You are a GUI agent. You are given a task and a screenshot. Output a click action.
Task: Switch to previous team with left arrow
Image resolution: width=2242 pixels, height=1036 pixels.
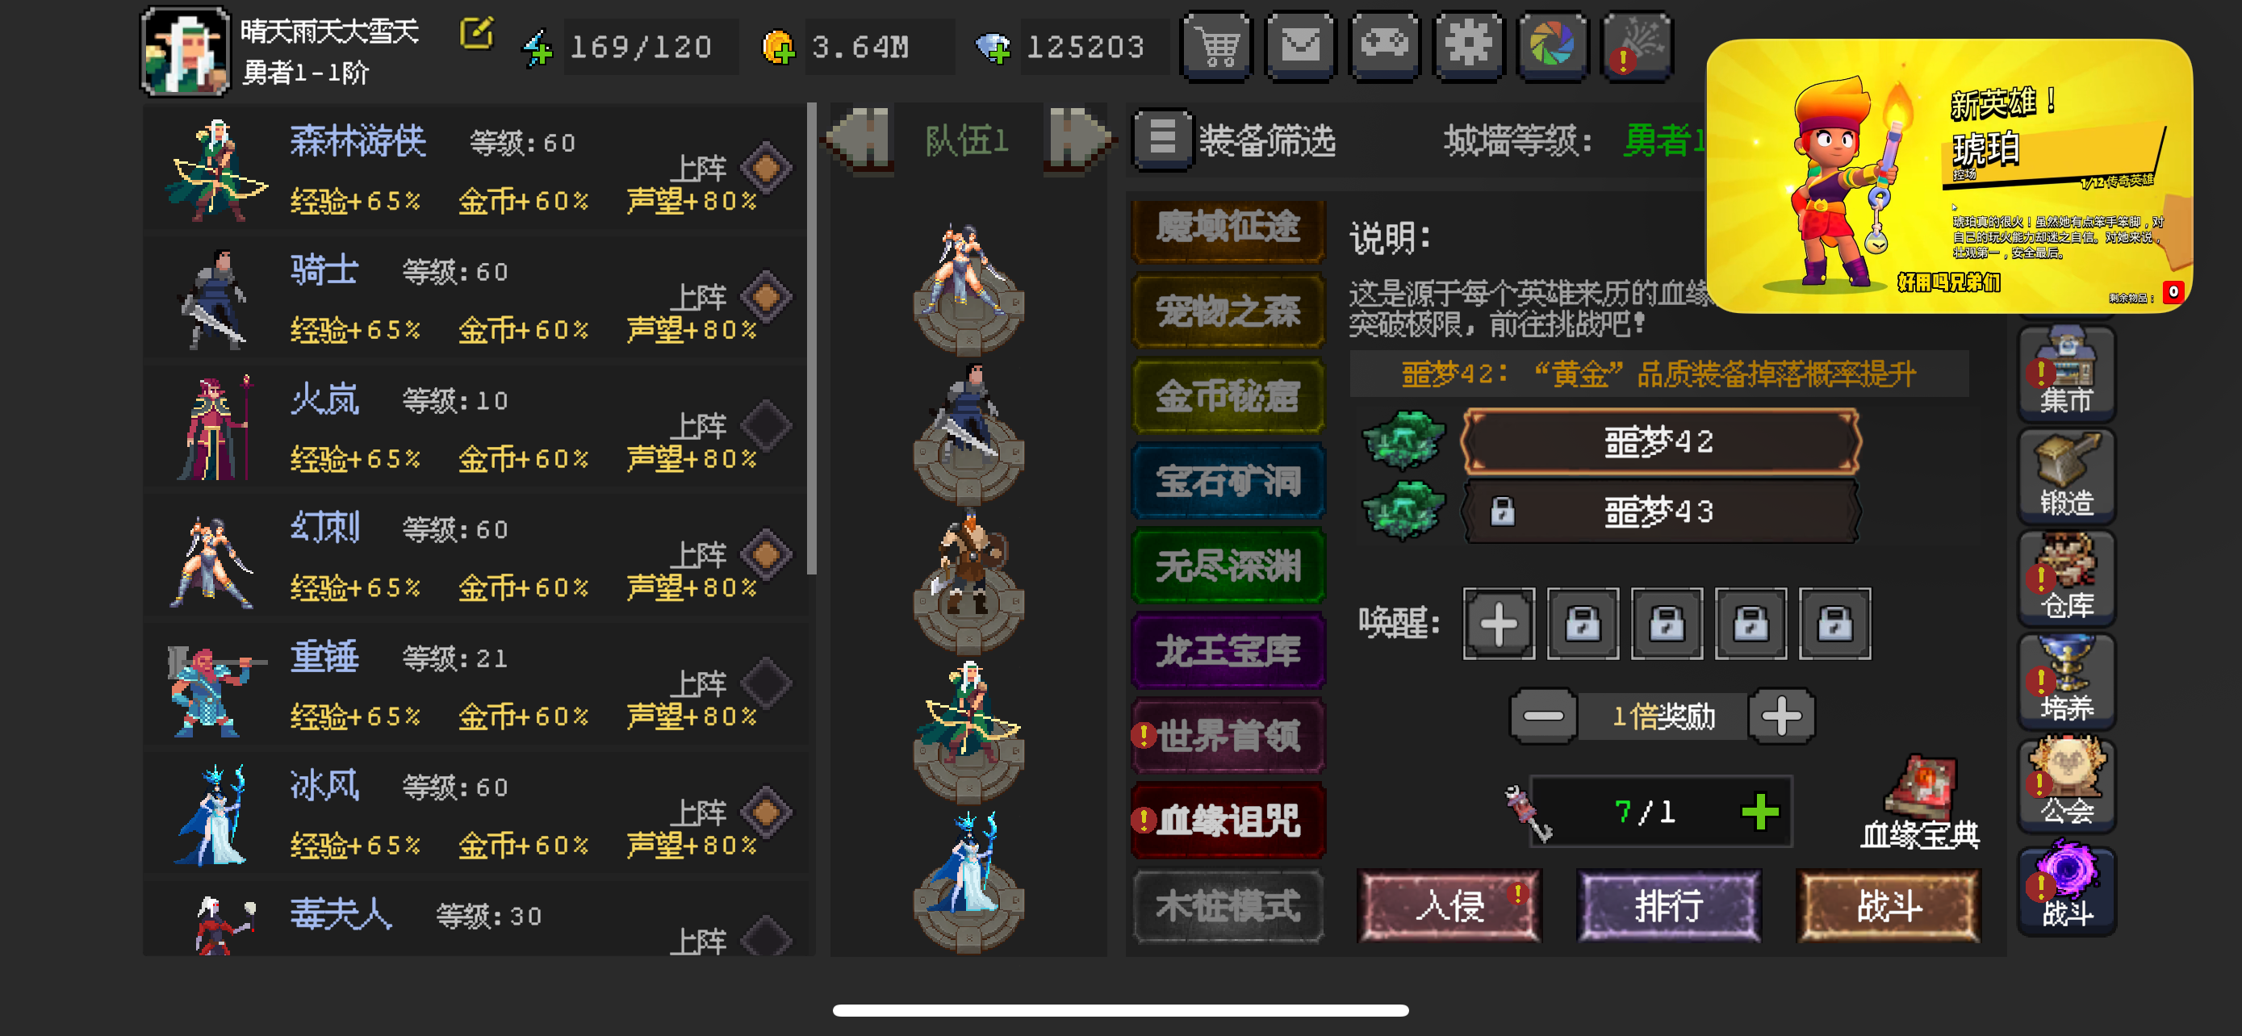click(x=860, y=138)
